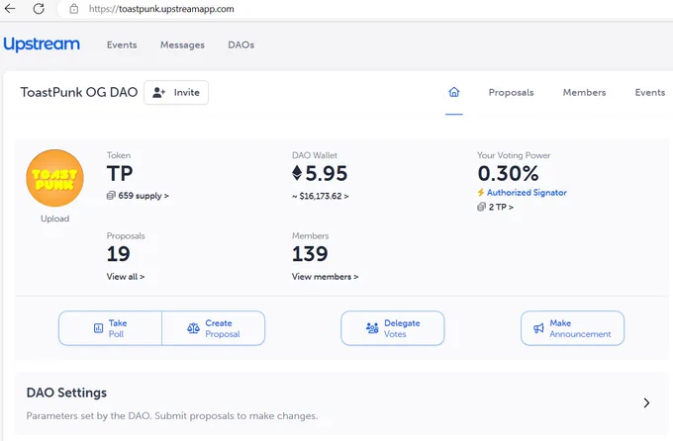
Task: Click the TP token symbol text
Action: (120, 174)
